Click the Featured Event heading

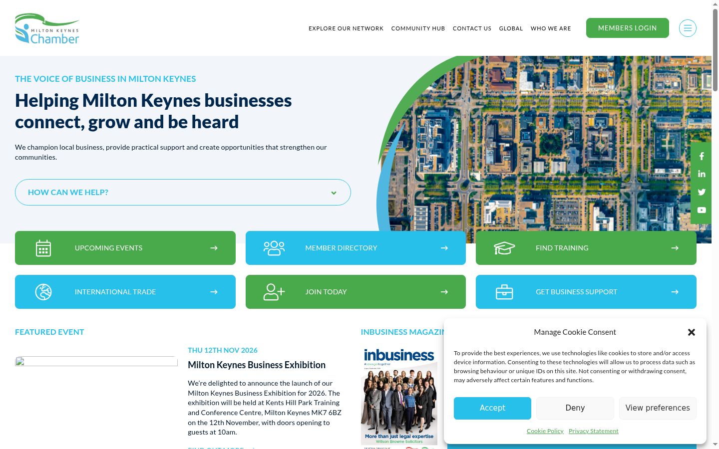(49, 332)
